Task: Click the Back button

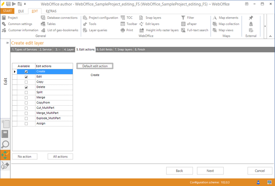Action: [180, 171]
